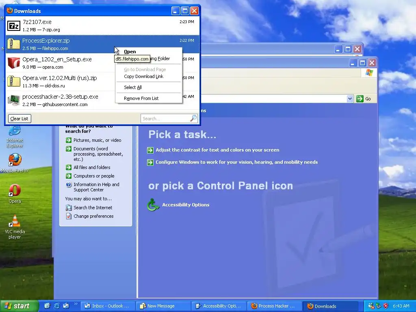The image size is (416, 312).
Task: Expand the quick launch chevron on taskbar
Action: (x=76, y=304)
